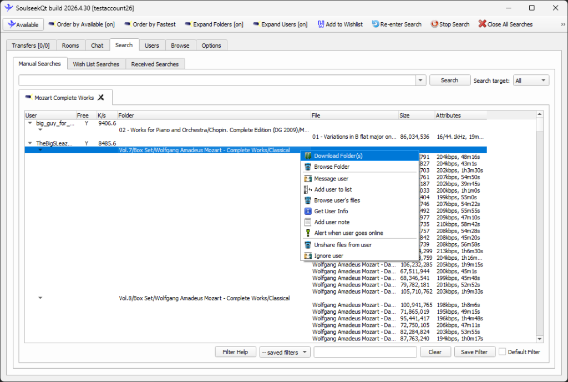Select the Manual Searches sub-tab

[40, 63]
